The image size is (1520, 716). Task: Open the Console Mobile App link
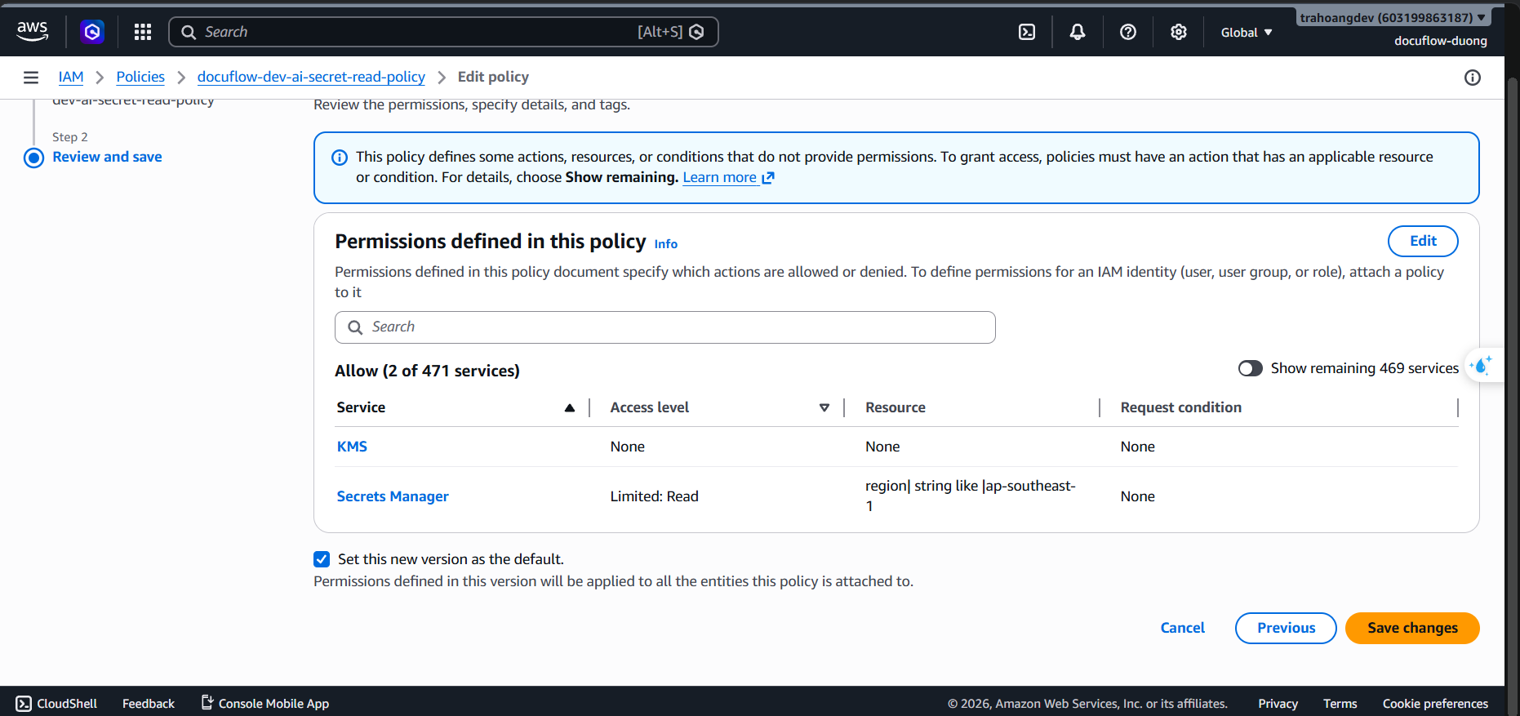pyautogui.click(x=265, y=703)
